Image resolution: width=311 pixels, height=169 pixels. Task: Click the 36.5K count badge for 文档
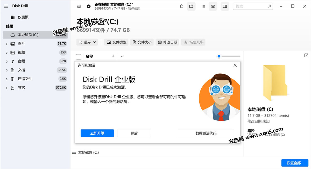pos(62,70)
